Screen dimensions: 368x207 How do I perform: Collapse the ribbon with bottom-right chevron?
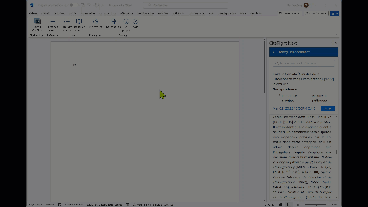pyautogui.click(x=337, y=34)
